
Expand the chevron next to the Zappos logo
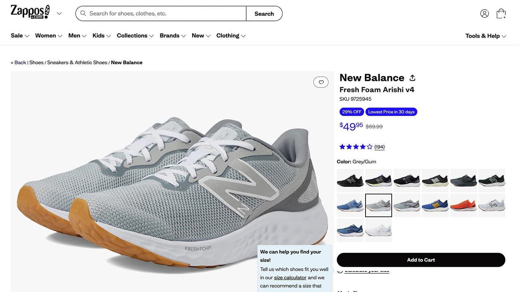click(x=59, y=13)
